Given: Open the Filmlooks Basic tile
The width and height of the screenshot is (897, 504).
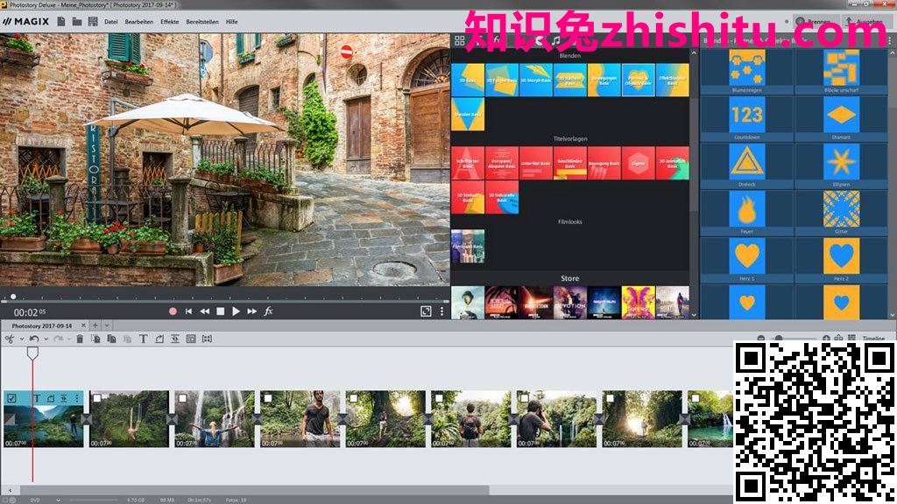Looking at the screenshot, I should pos(468,246).
